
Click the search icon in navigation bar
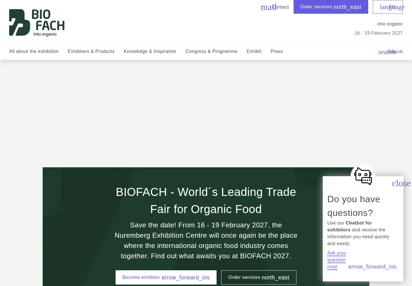(387, 52)
